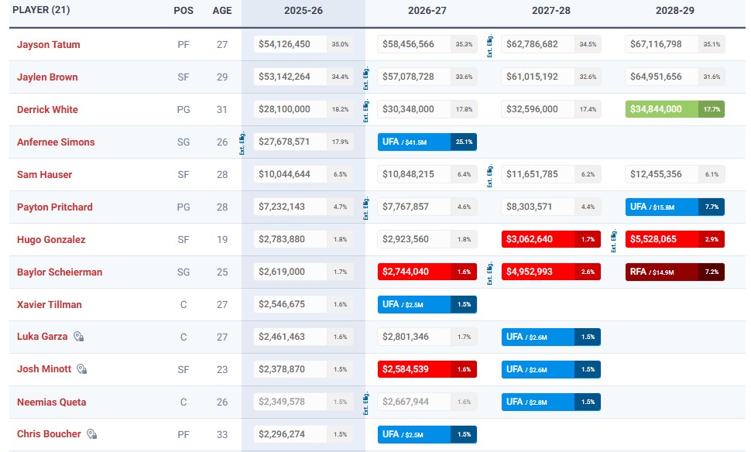The width and height of the screenshot is (751, 452).
Task: Sort the table by the AGE column
Action: (x=222, y=11)
